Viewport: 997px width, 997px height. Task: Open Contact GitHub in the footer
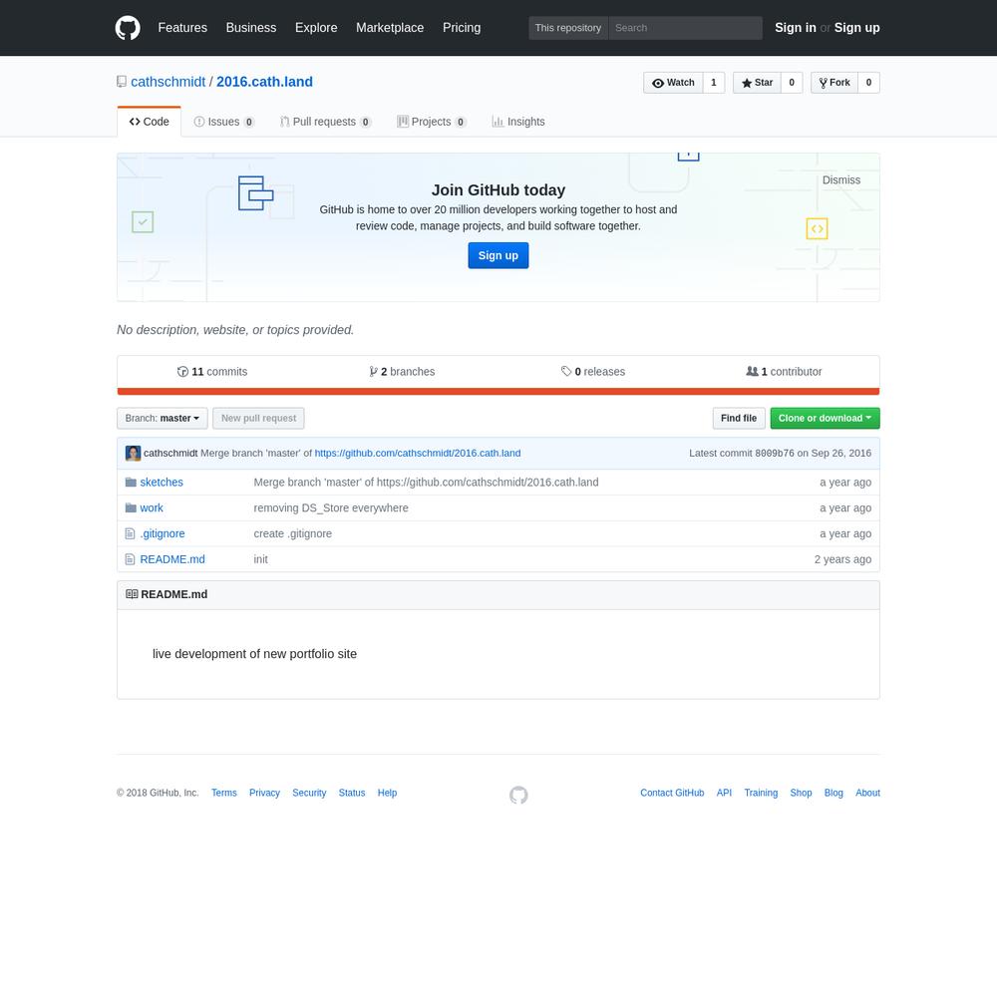[x=672, y=793]
